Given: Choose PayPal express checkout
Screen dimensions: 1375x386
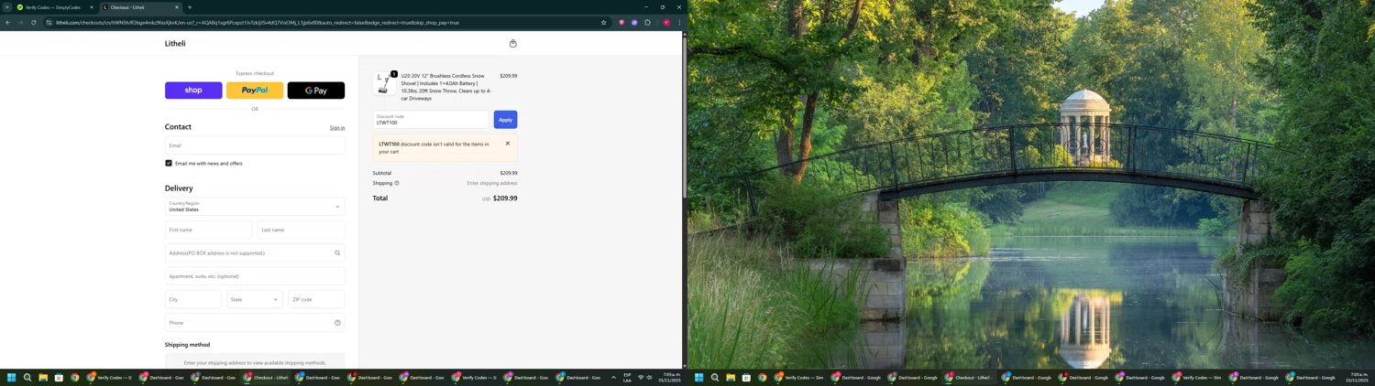Looking at the screenshot, I should click(x=255, y=91).
